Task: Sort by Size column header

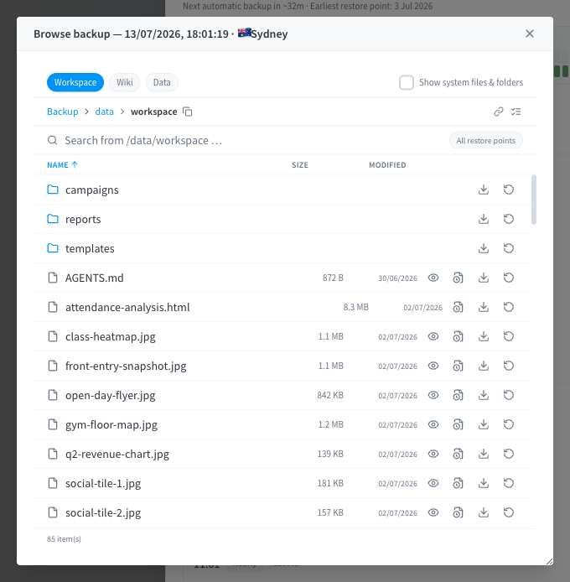Action: click(300, 165)
